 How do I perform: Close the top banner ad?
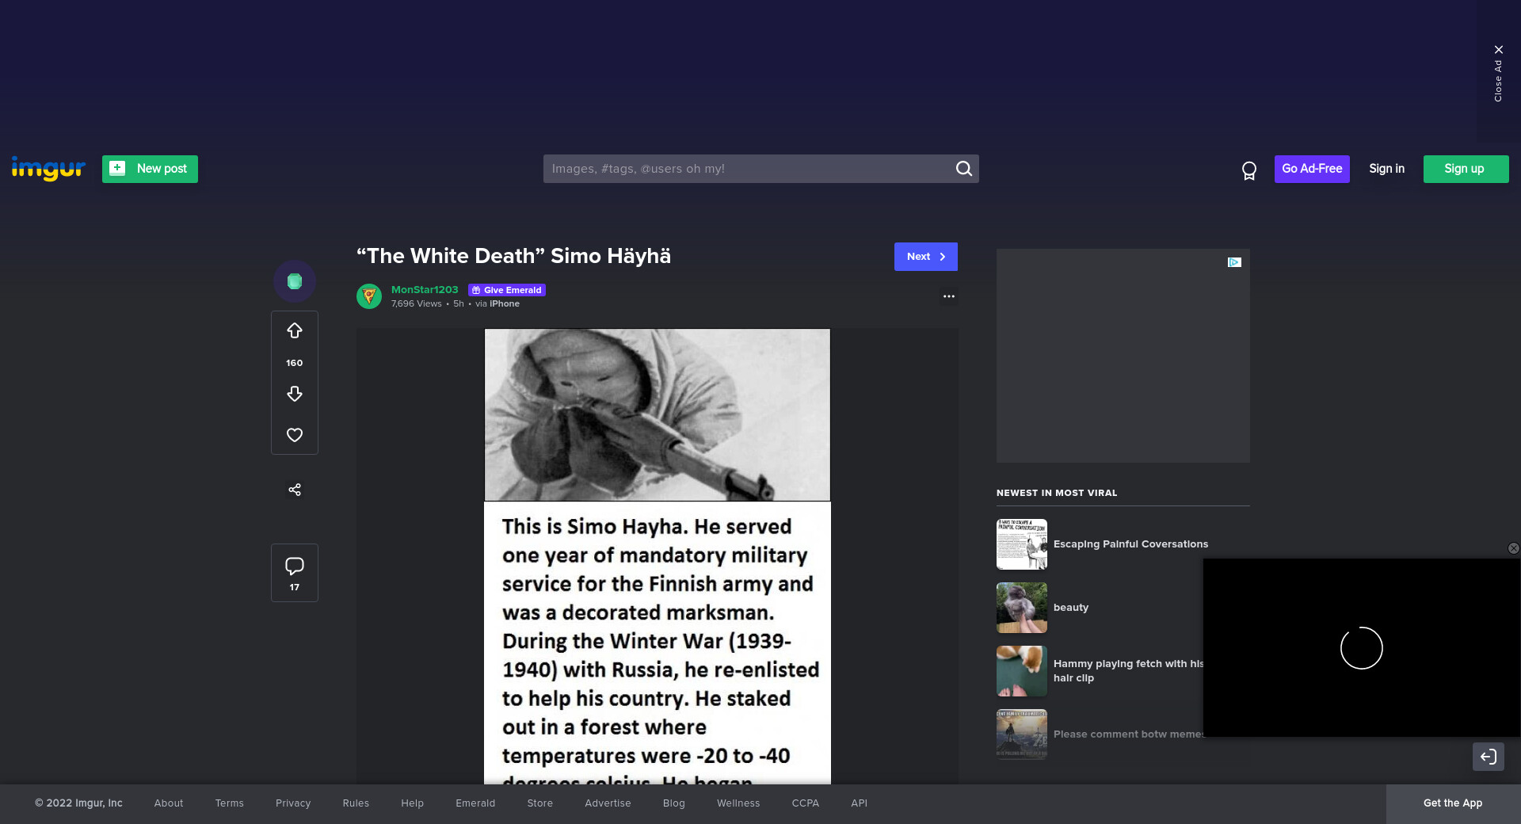[1498, 50]
